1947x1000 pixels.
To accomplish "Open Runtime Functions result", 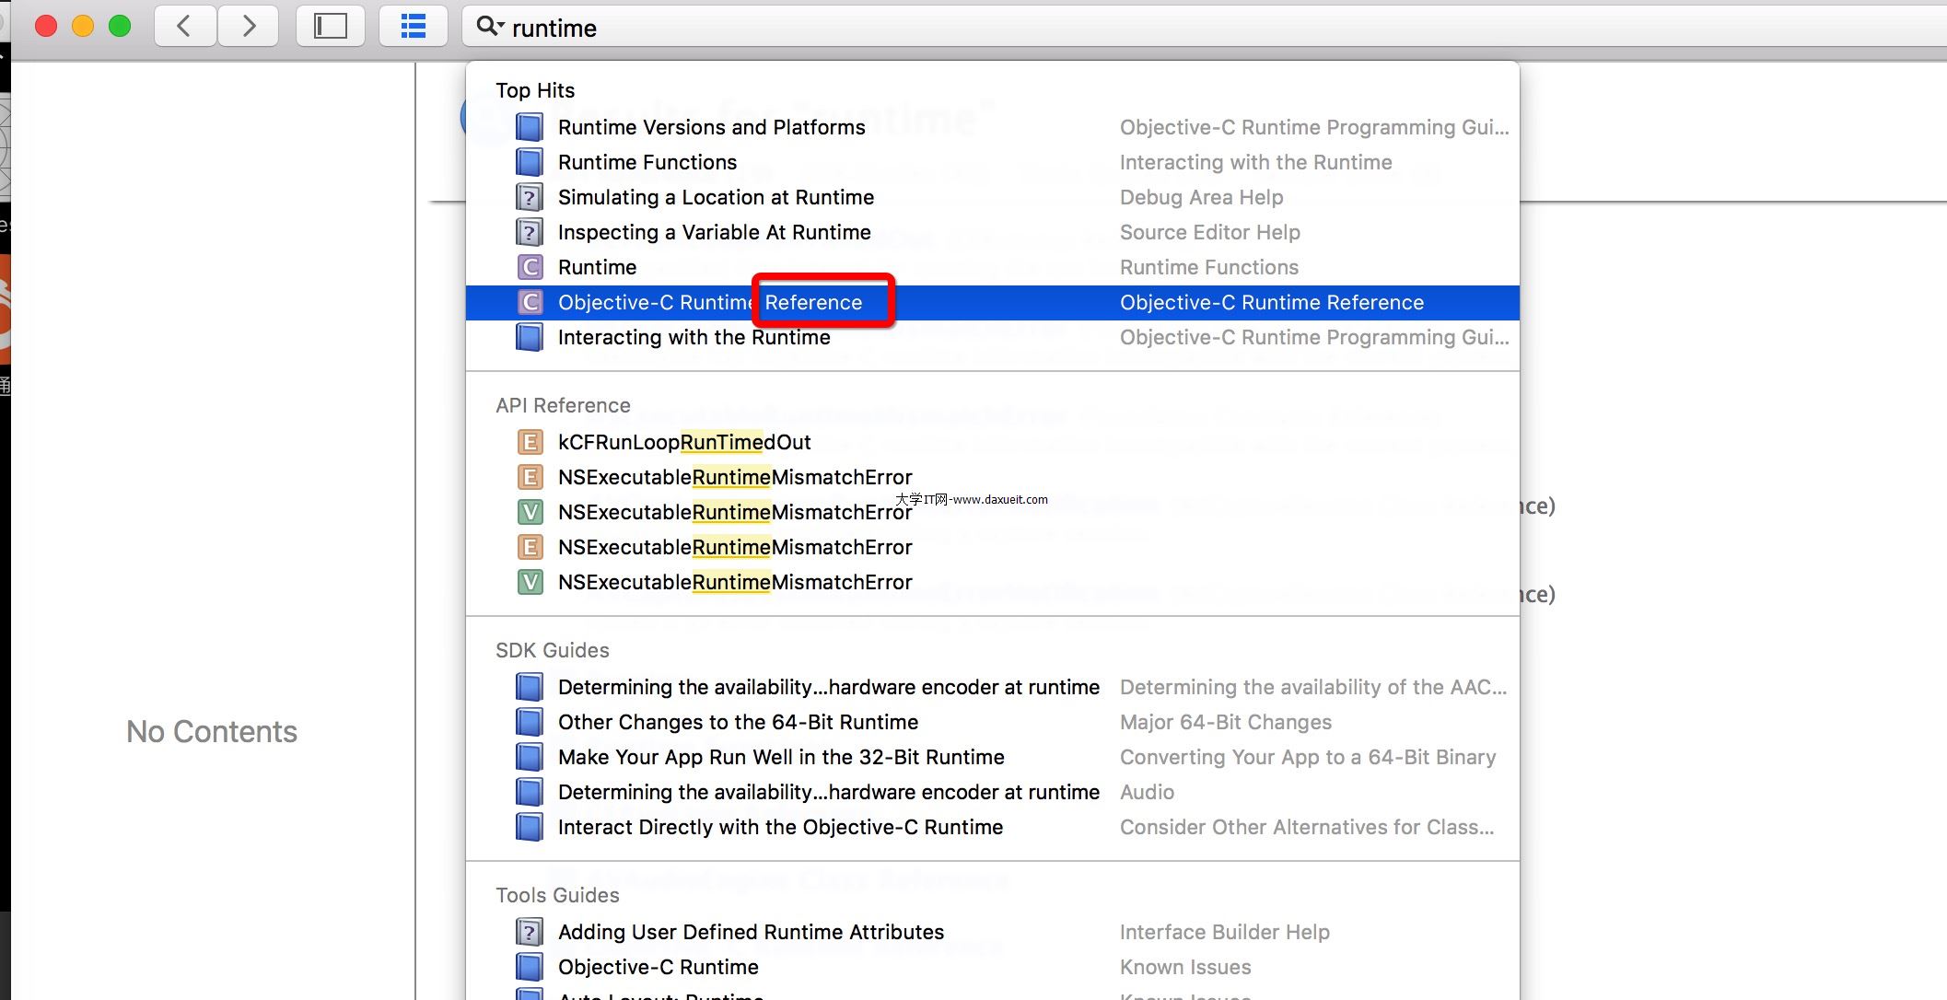I will pyautogui.click(x=647, y=162).
